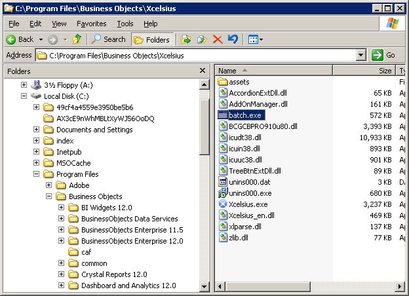The image size is (409, 296).
Task: Select the Inetpub folder in tree
Action: coord(69,152)
